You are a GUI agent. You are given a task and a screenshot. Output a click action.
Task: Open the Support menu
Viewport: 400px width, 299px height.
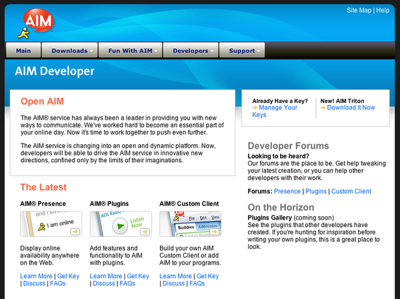242,50
